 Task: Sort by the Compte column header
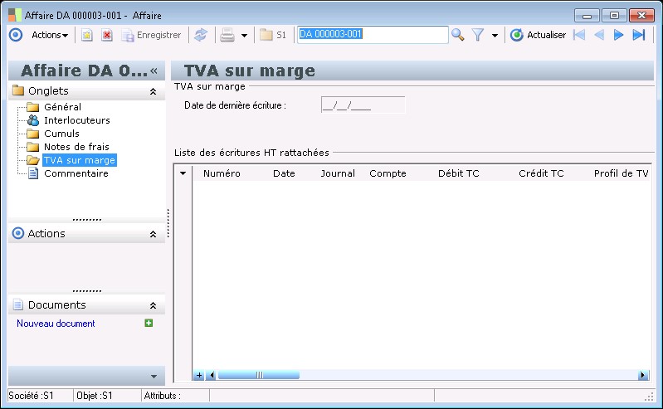(x=388, y=173)
